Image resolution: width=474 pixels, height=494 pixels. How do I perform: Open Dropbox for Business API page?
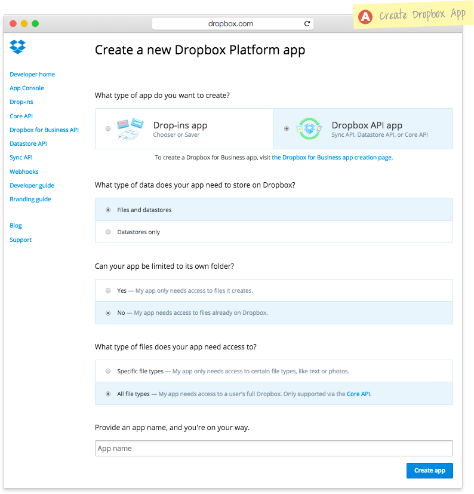click(x=44, y=130)
